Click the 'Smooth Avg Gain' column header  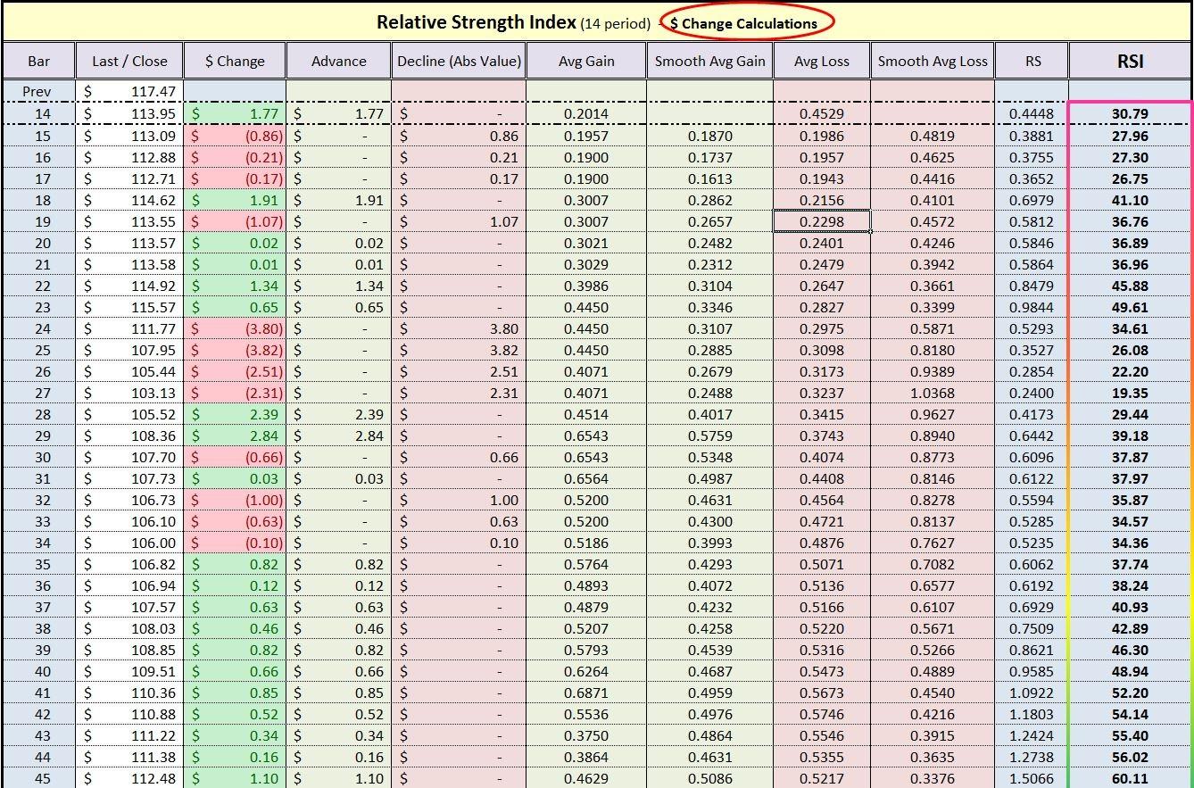(709, 59)
